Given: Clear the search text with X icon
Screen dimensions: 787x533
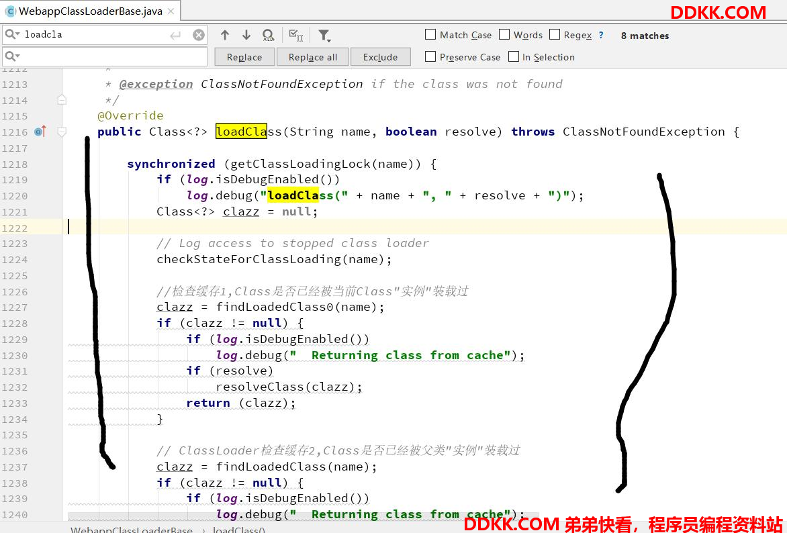Looking at the screenshot, I should (x=199, y=35).
